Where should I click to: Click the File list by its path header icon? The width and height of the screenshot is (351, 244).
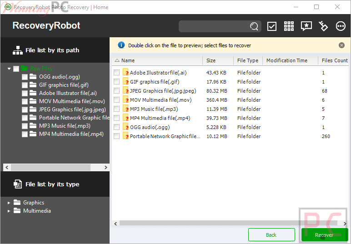pyautogui.click(x=18, y=50)
